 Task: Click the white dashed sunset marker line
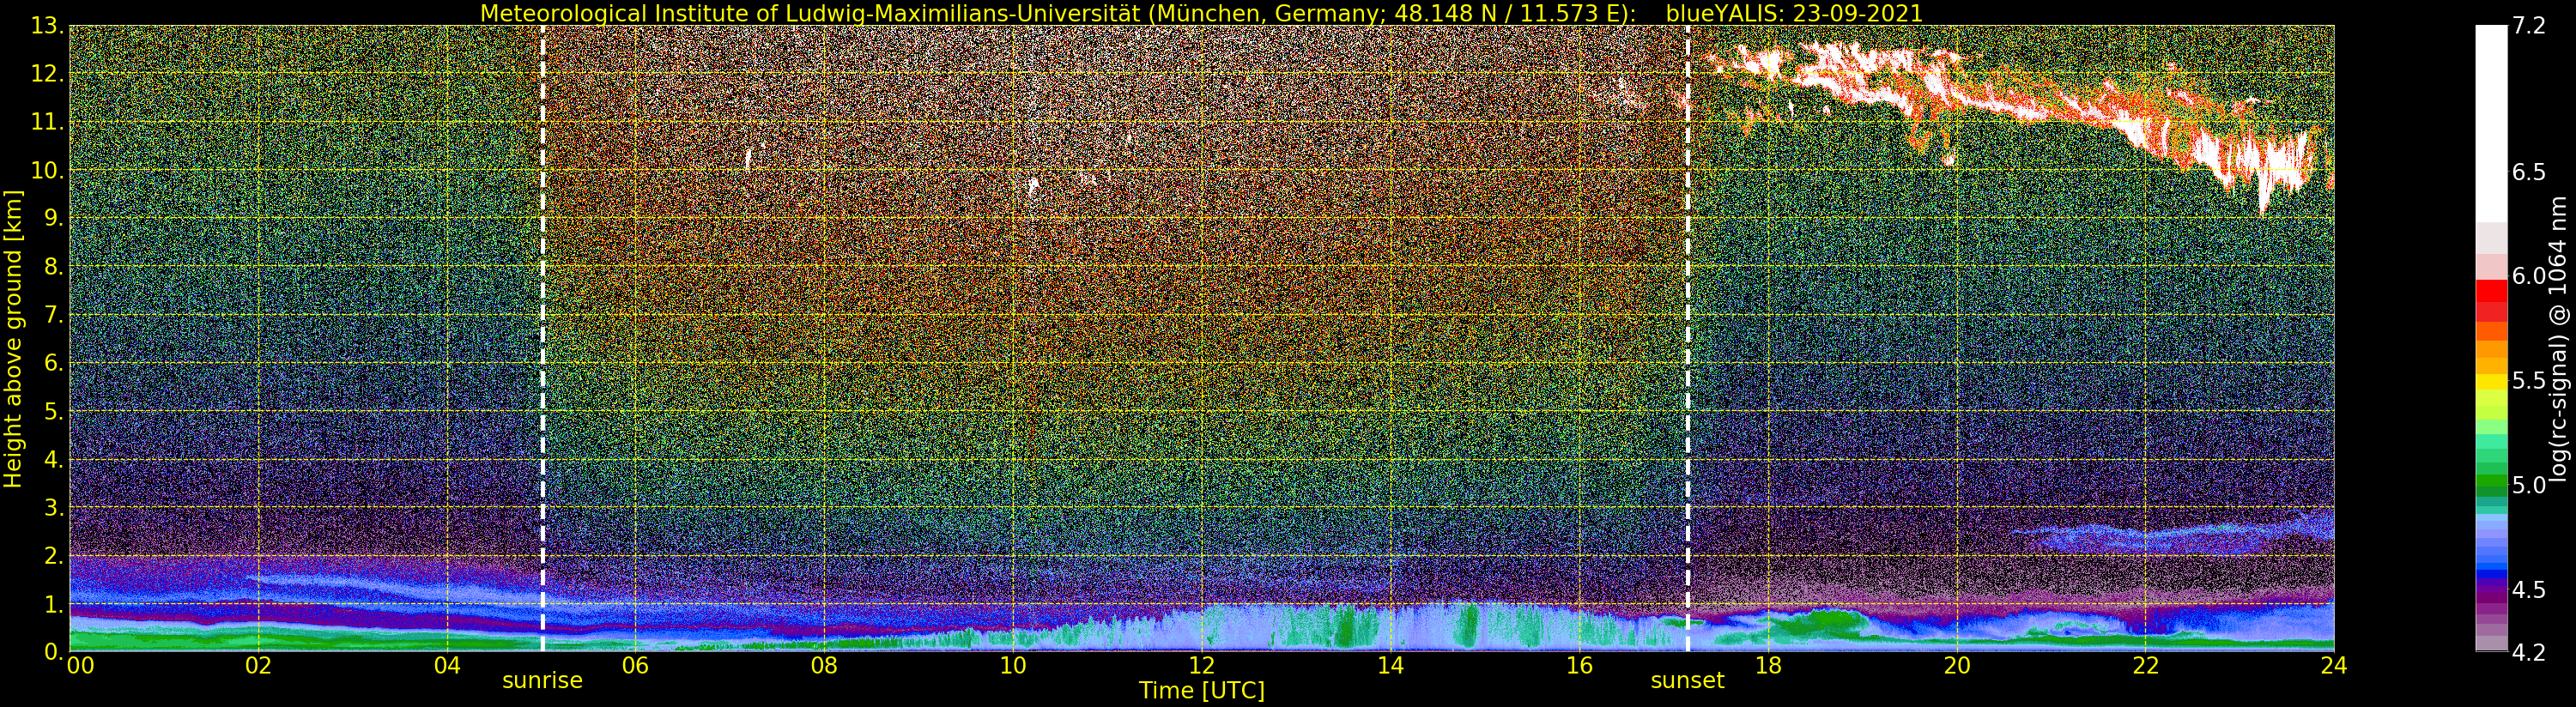(1688, 338)
